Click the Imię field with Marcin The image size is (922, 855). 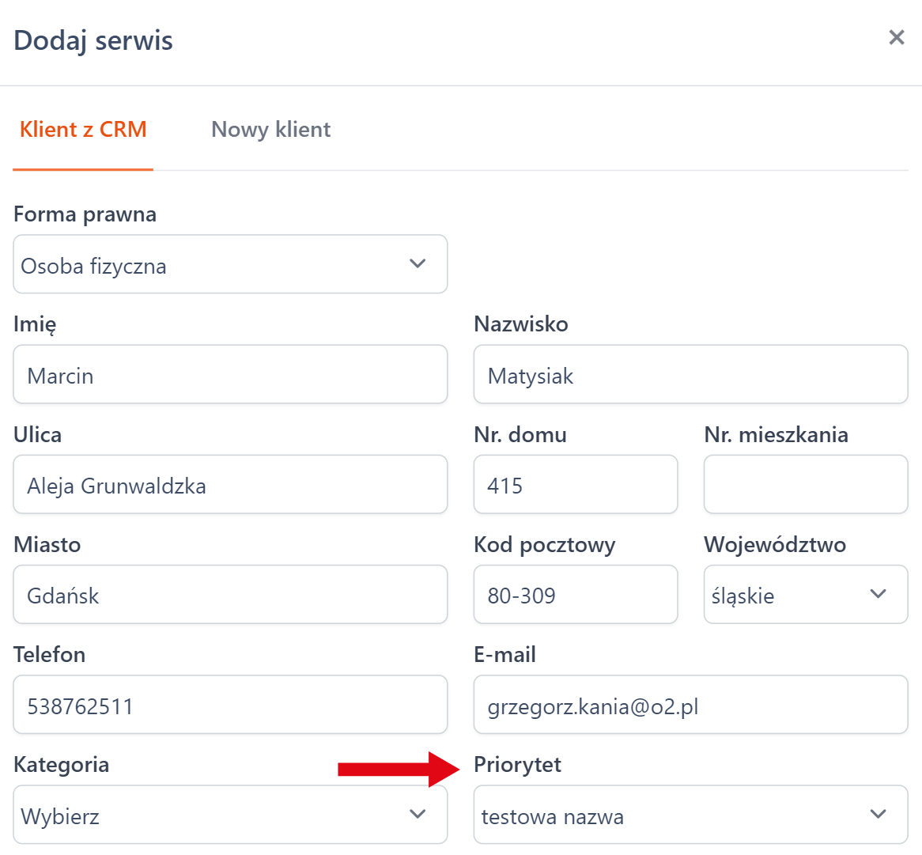[230, 375]
